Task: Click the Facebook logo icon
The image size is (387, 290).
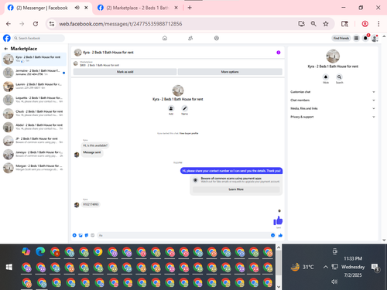Action: (7, 38)
